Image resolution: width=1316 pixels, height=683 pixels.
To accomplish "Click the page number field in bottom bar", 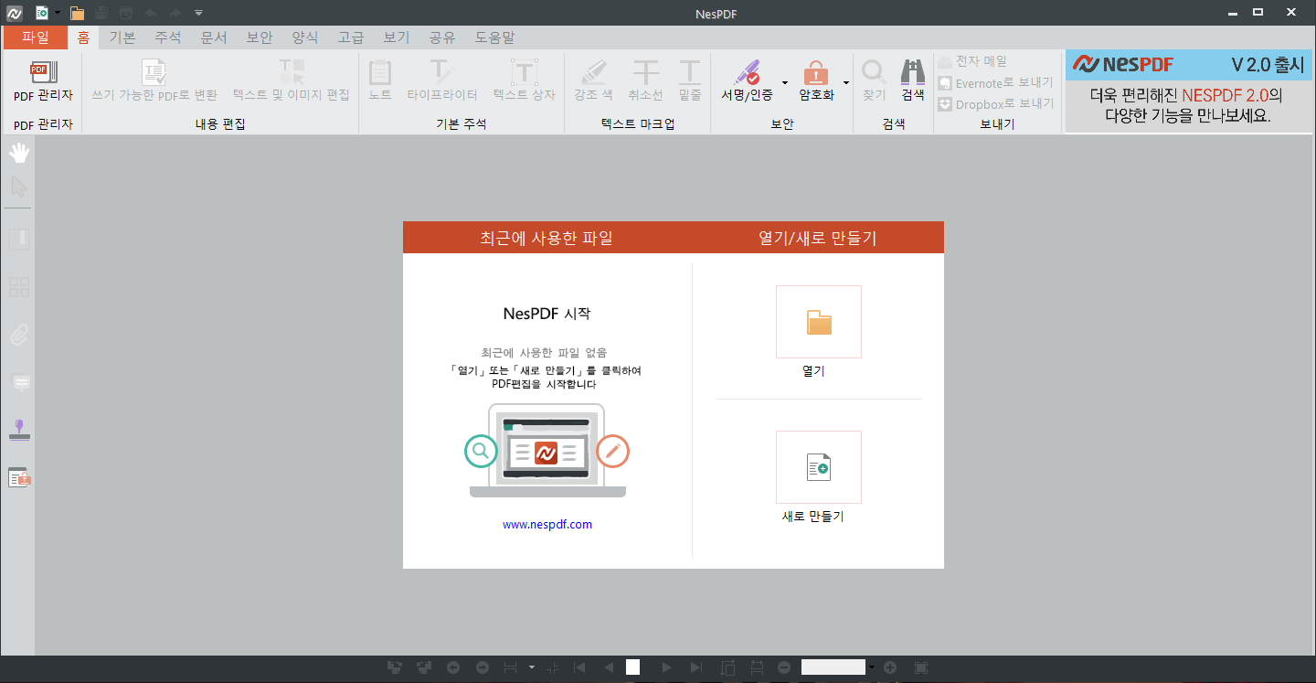I will click(x=632, y=667).
